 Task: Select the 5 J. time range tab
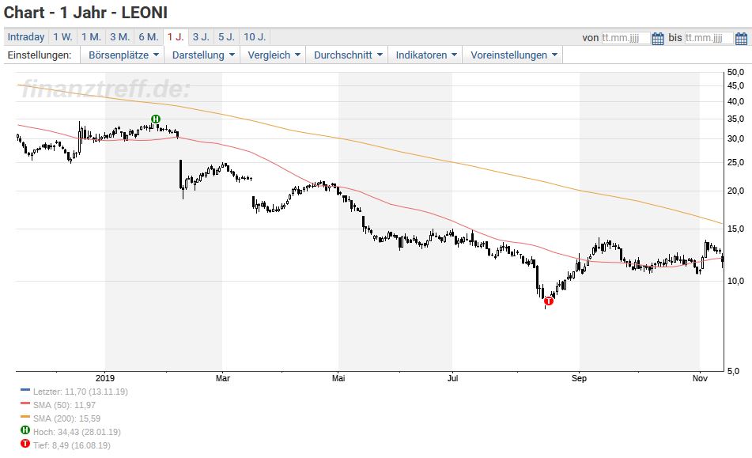[226, 37]
